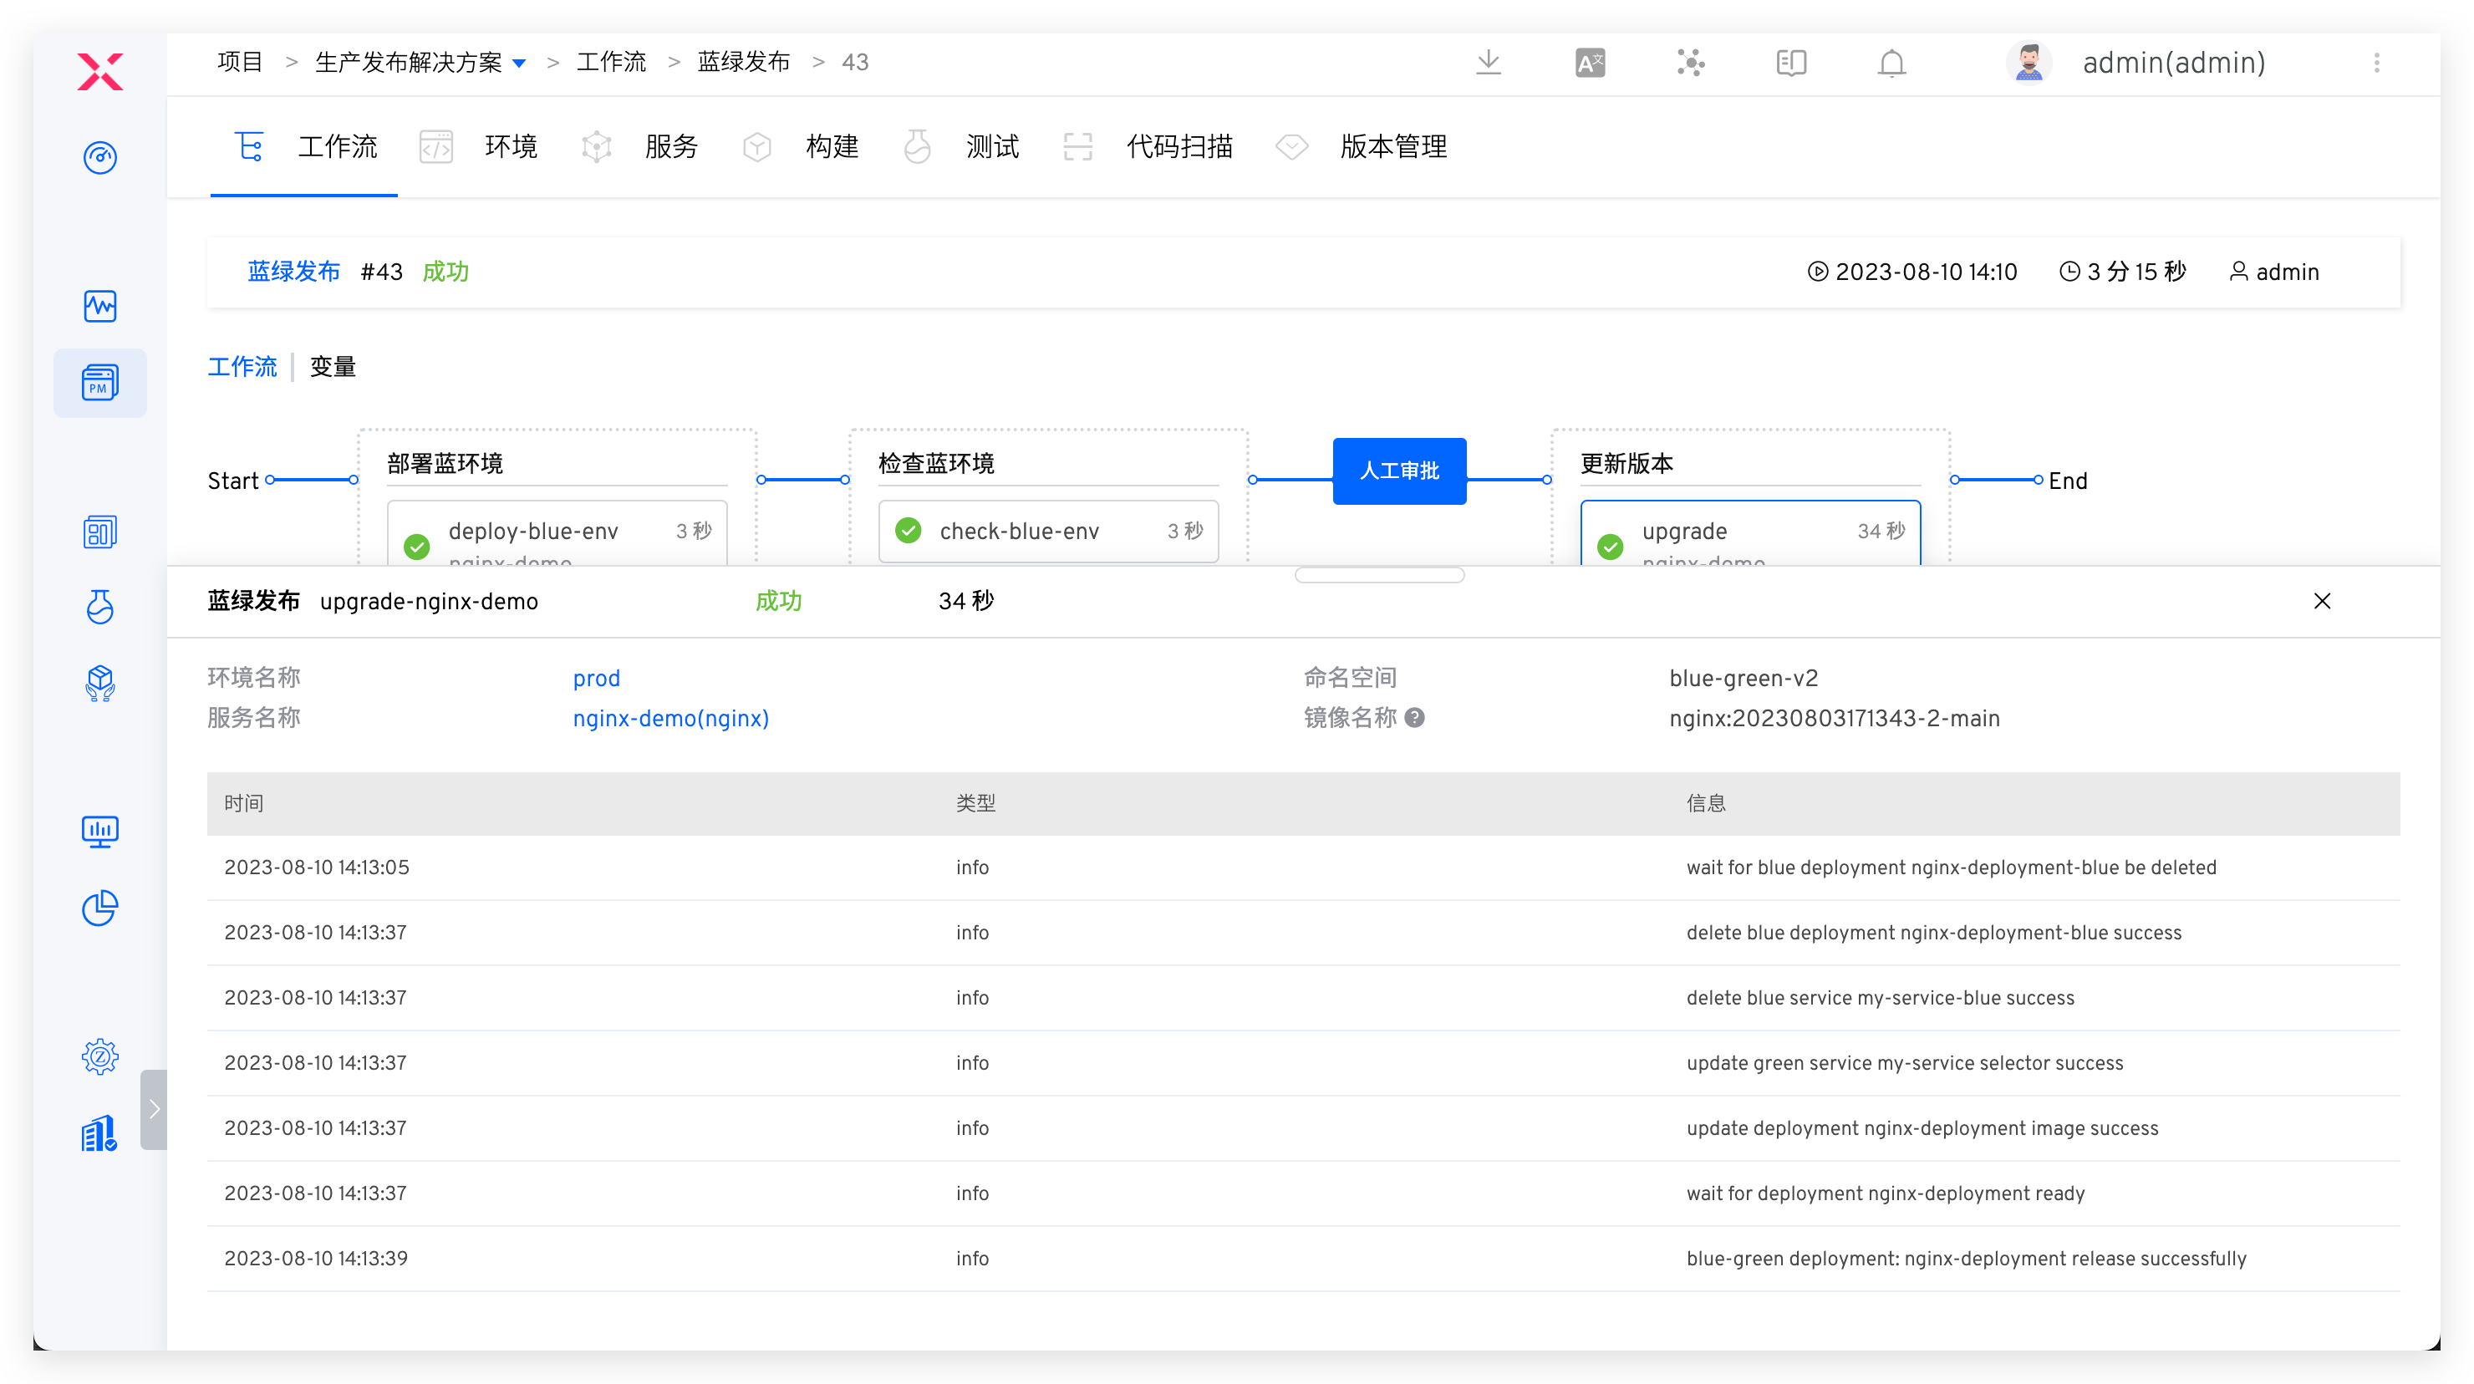
Task: Close the upgrade-nginx-demo detail panel
Action: click(2322, 601)
